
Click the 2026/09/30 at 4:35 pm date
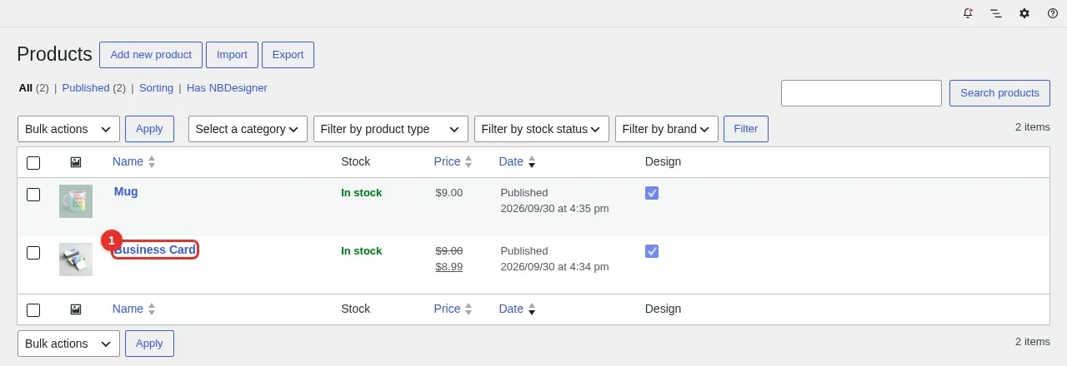pos(554,209)
